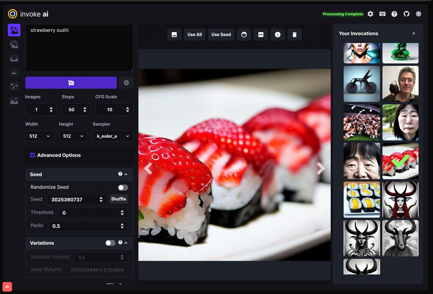Open settings gear in header
Image resolution: width=433 pixels, height=294 pixels.
370,14
